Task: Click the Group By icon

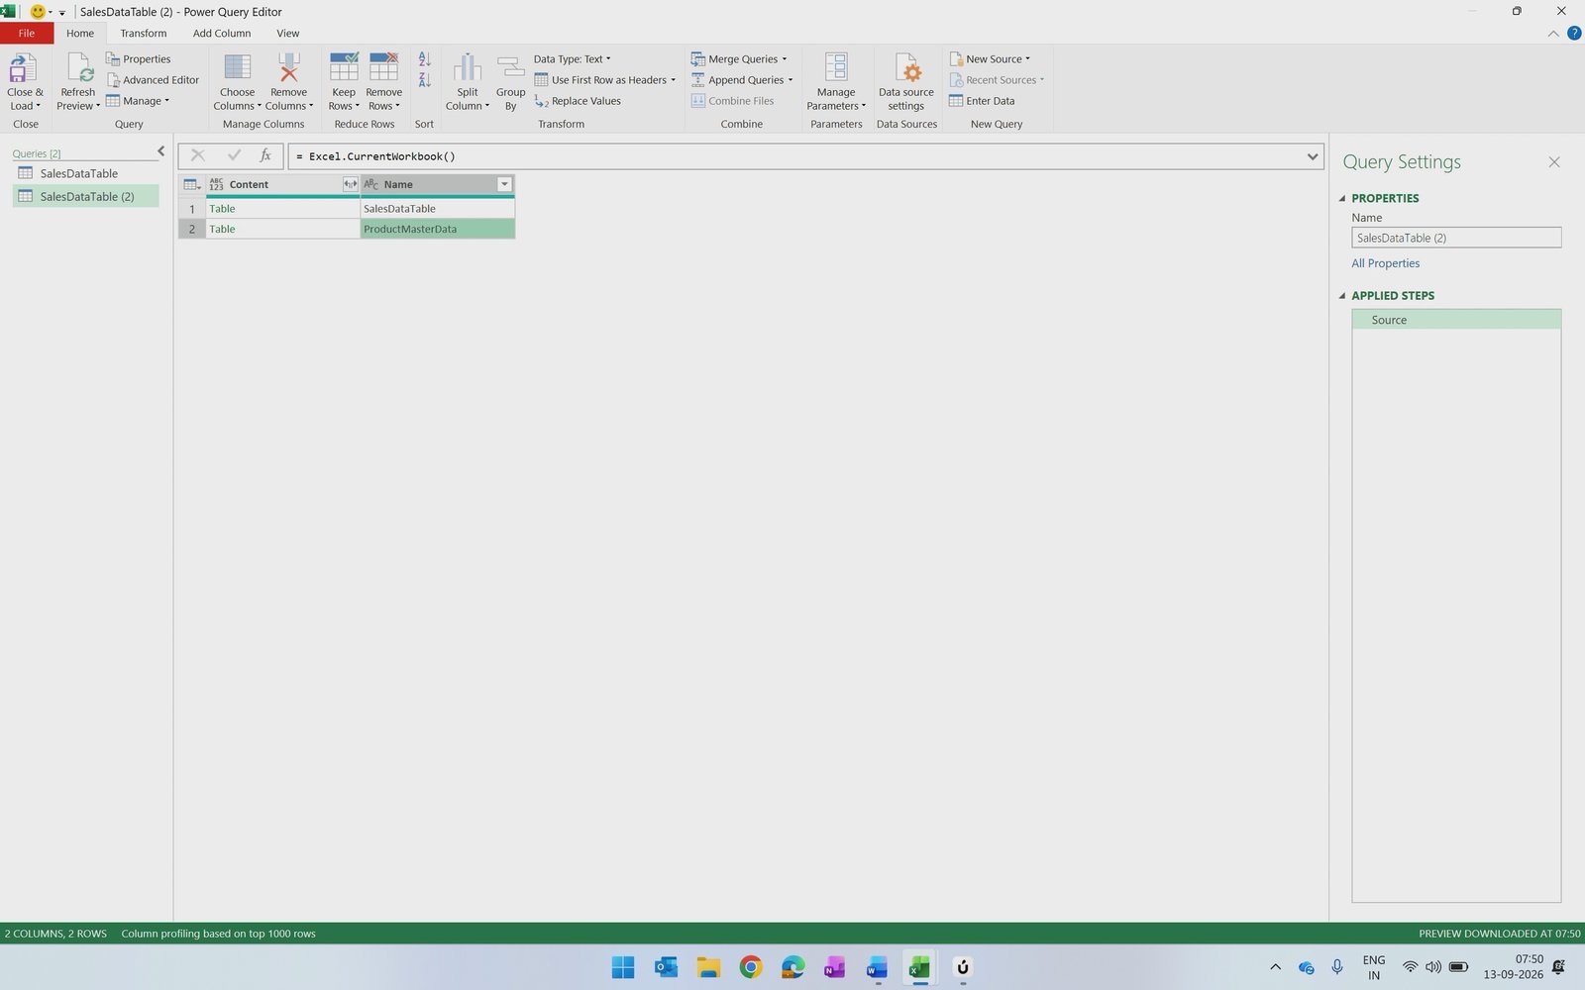Action: tap(510, 67)
